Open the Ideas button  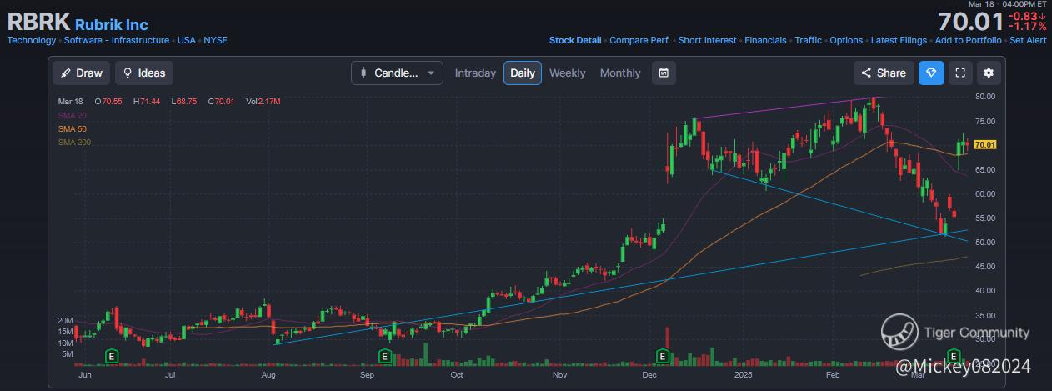click(x=144, y=73)
